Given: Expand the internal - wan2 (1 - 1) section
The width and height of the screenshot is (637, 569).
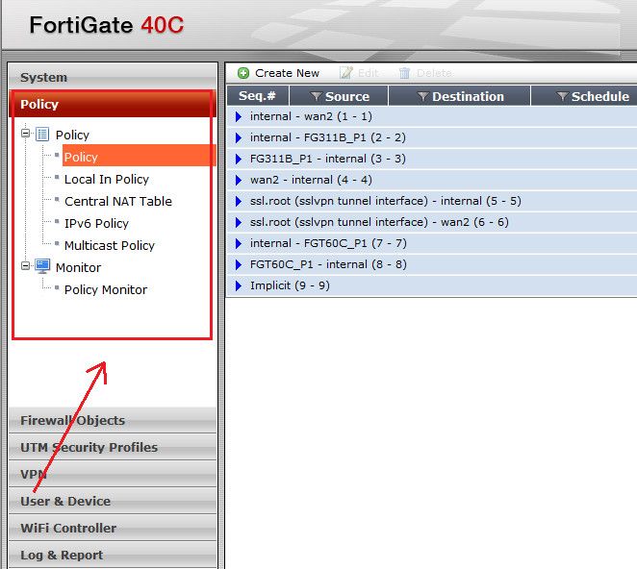Looking at the screenshot, I should 239,116.
